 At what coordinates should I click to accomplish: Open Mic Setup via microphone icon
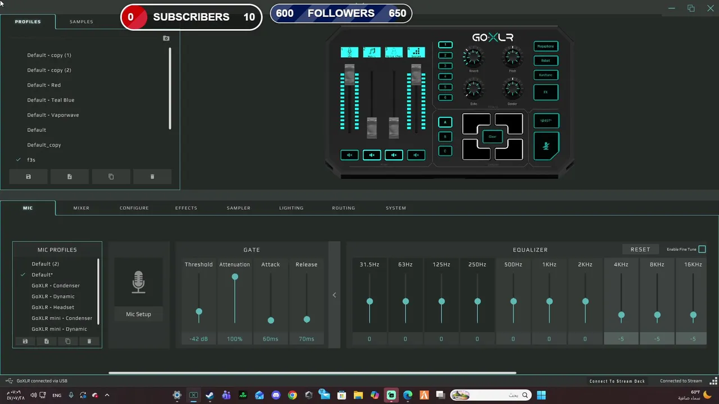(x=138, y=282)
